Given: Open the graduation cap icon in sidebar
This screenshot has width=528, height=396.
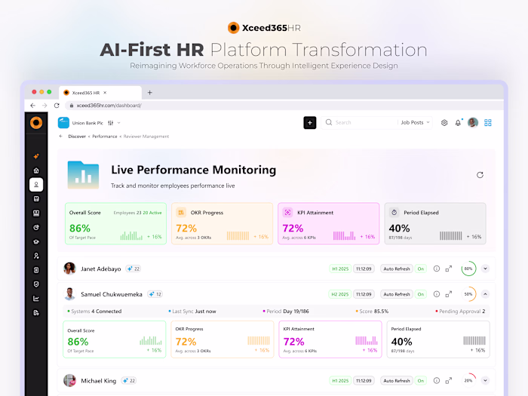Looking at the screenshot, I should (36, 241).
